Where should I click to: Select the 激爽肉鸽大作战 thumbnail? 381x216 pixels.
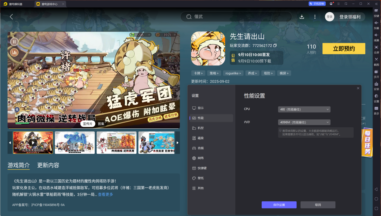point(75,143)
